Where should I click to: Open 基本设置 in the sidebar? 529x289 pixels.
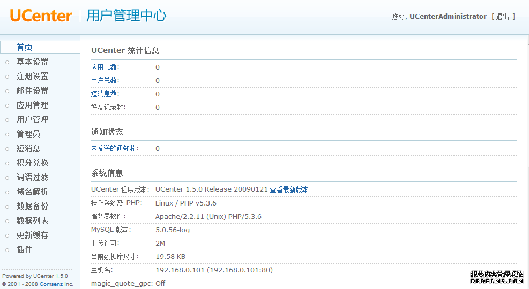point(32,62)
